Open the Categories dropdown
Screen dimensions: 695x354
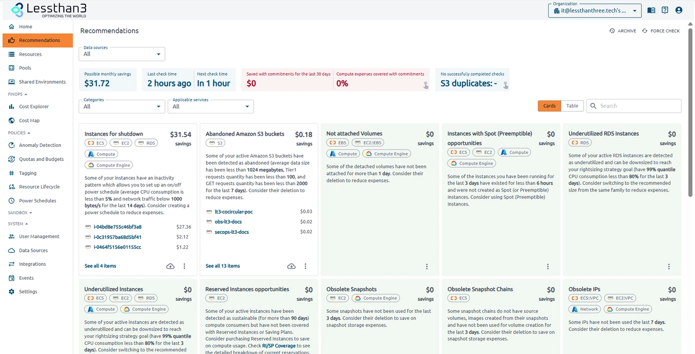(x=122, y=106)
